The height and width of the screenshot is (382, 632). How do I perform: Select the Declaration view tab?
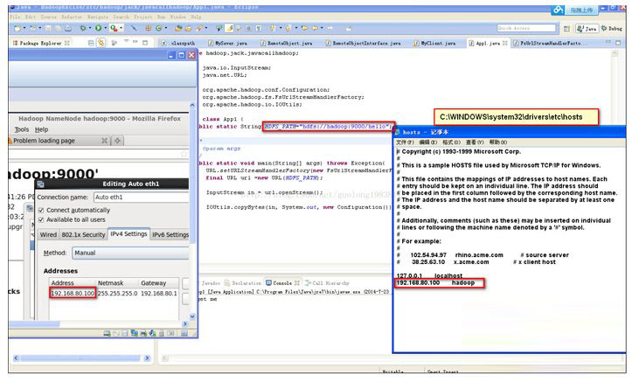coord(243,283)
